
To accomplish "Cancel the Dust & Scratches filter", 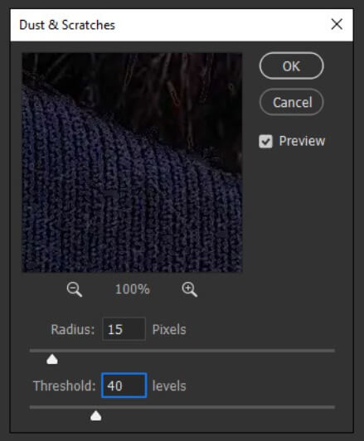I will [x=291, y=102].
